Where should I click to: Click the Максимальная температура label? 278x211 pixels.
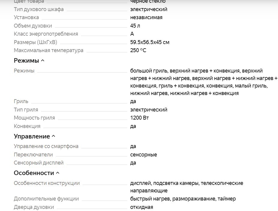click(49, 50)
